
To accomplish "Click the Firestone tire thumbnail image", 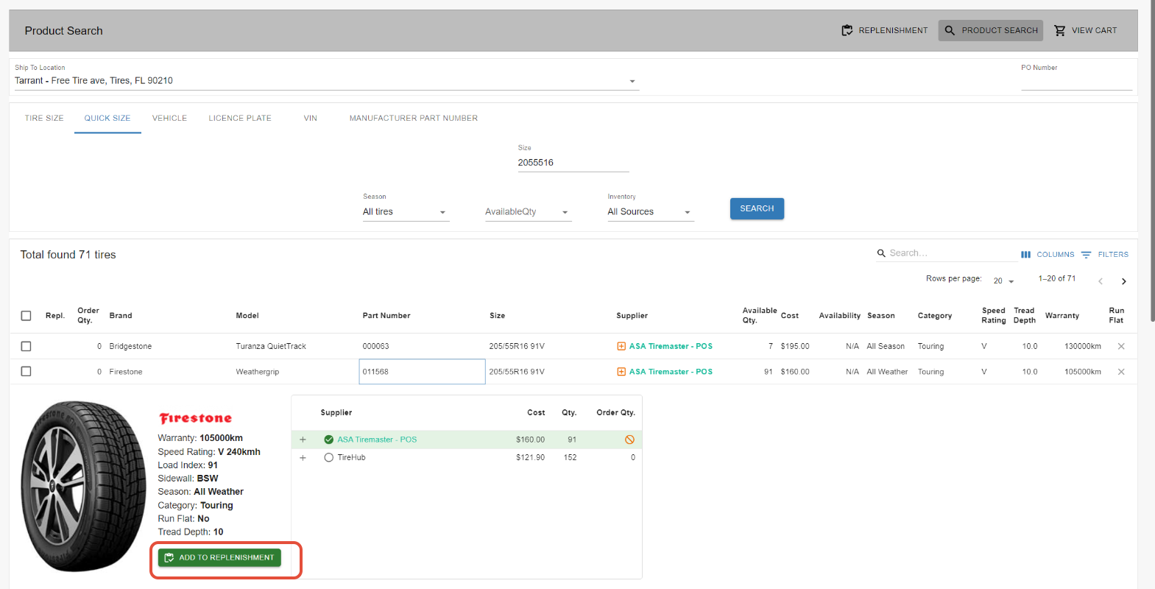I will (x=83, y=486).
